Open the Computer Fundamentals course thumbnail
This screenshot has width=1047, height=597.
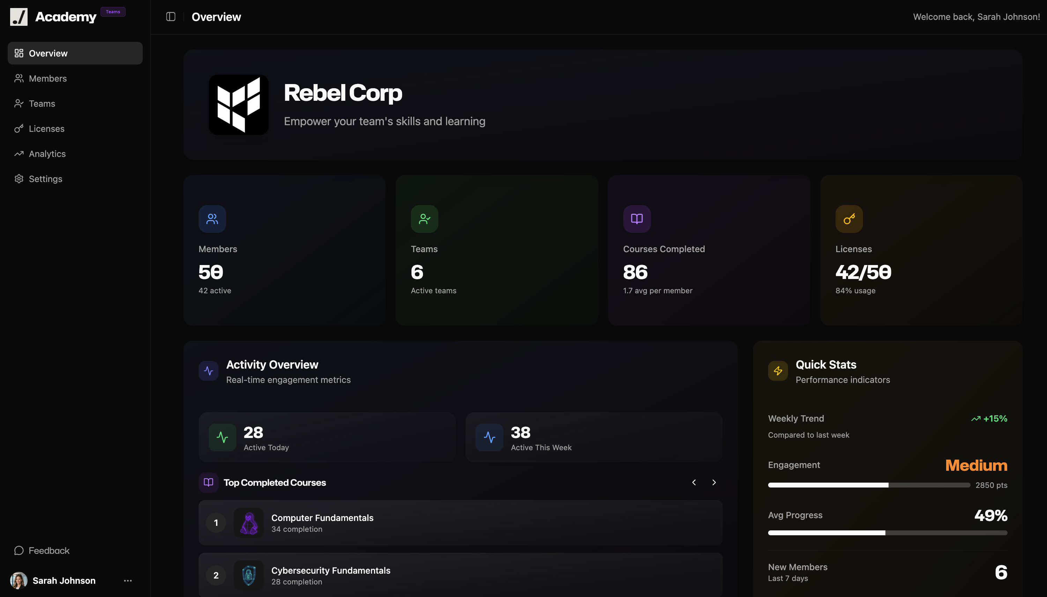(248, 522)
